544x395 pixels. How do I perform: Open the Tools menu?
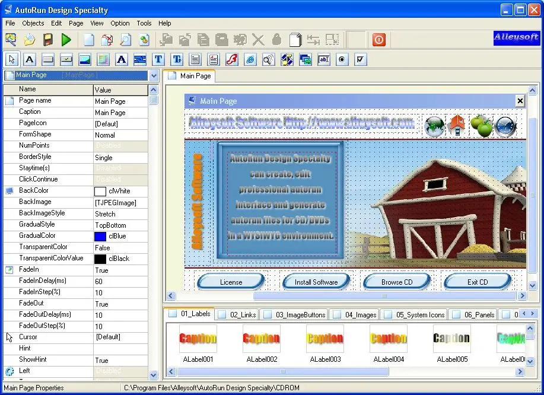click(144, 23)
